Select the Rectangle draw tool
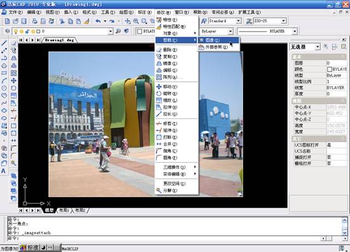 coord(4,73)
